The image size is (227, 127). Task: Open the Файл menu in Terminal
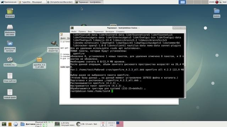tap(74, 31)
